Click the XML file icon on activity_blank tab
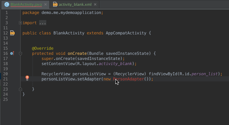The height and width of the screenshot is (125, 229). 55,4
